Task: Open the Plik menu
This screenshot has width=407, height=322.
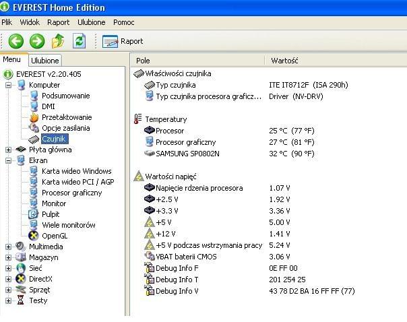Action: 7,22
